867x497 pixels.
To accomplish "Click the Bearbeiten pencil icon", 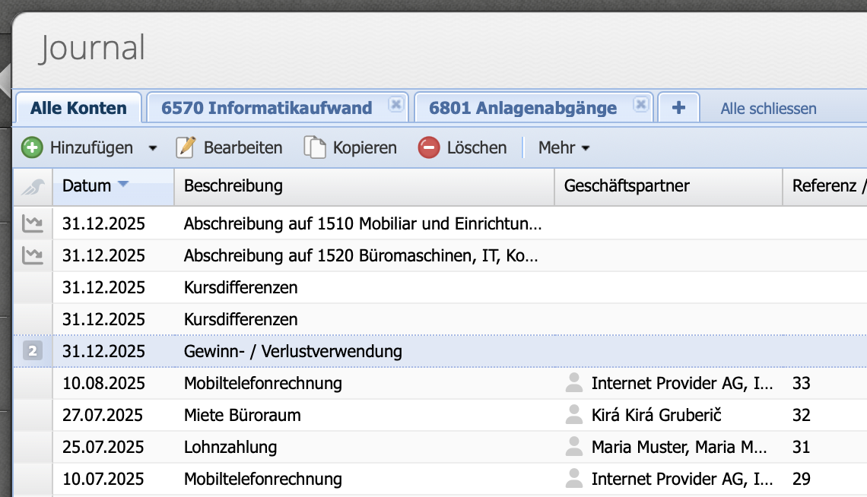I will (186, 147).
